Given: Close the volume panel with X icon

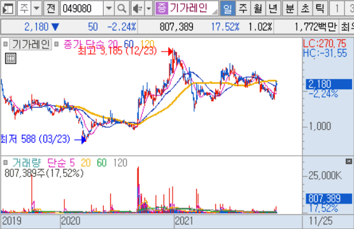Looking at the screenshot, I should (348, 161).
